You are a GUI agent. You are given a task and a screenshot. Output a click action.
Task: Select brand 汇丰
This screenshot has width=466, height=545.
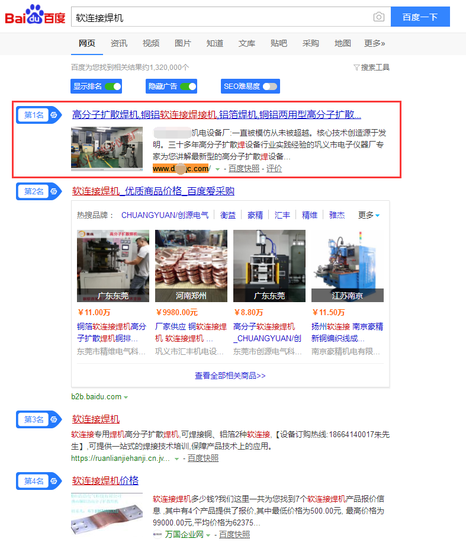pos(282,216)
